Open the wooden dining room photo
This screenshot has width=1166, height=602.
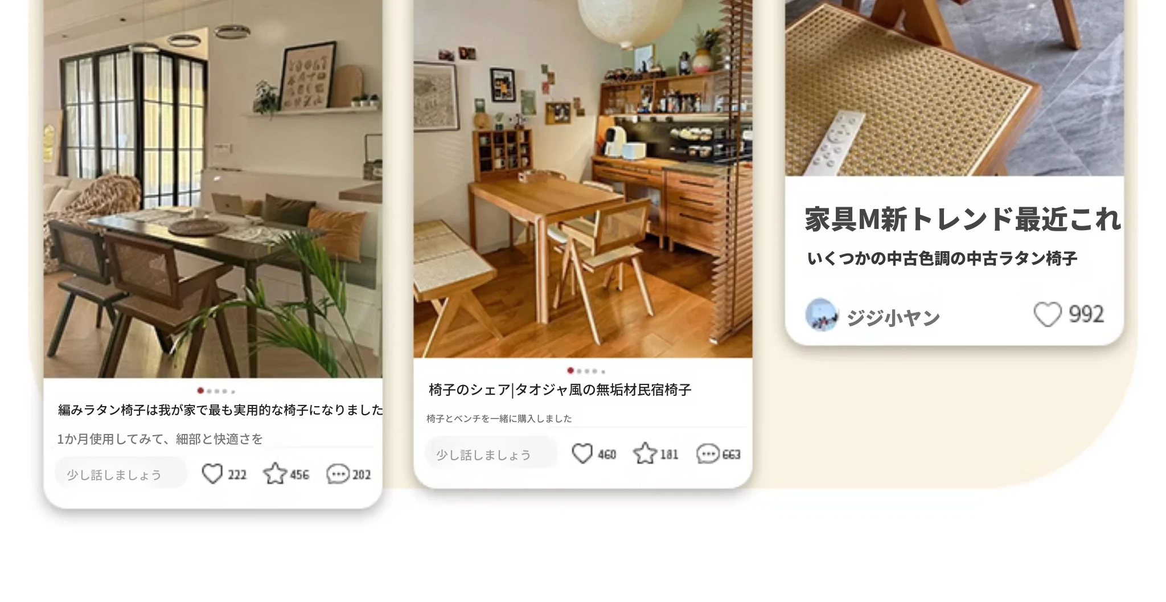(583, 179)
